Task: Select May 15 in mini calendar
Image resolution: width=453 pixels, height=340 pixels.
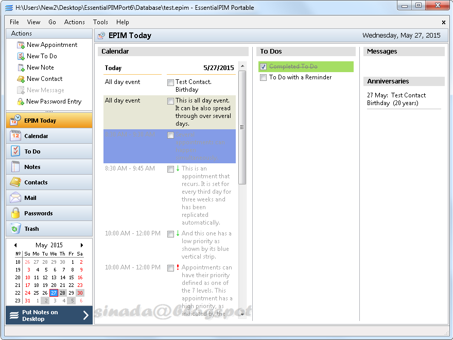Action: 72,278
